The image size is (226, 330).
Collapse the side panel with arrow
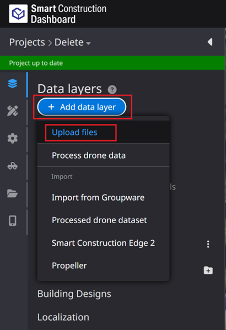tap(210, 42)
